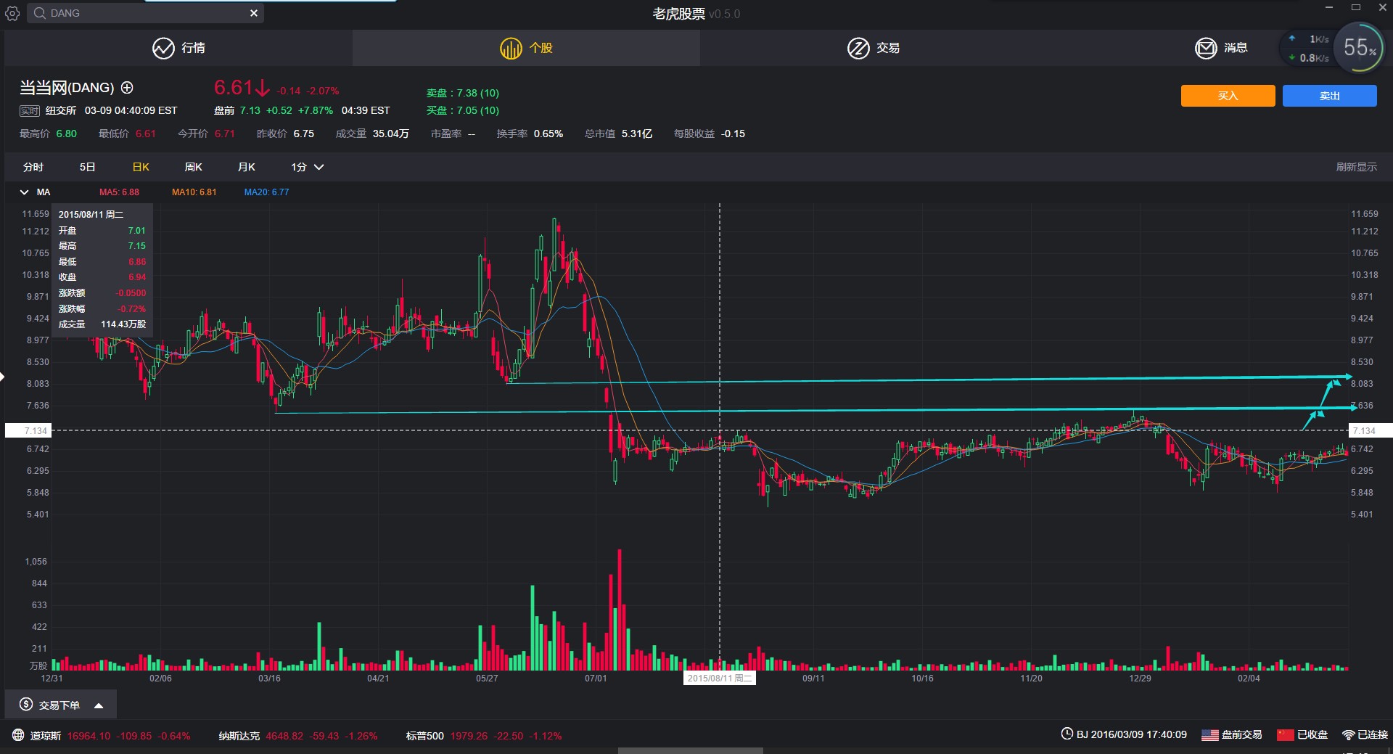Clear the DANG search field
Image resolution: width=1393 pixels, height=754 pixels.
point(253,13)
